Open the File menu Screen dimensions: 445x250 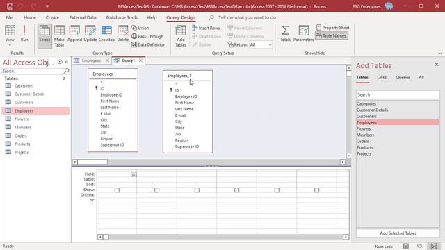9,17
